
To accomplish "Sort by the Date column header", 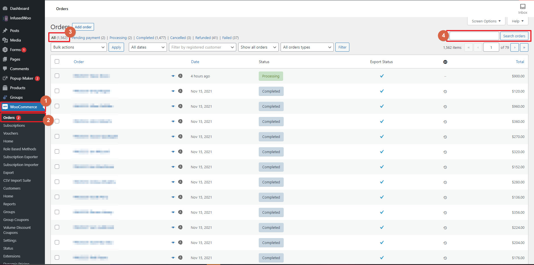I will click(x=195, y=62).
